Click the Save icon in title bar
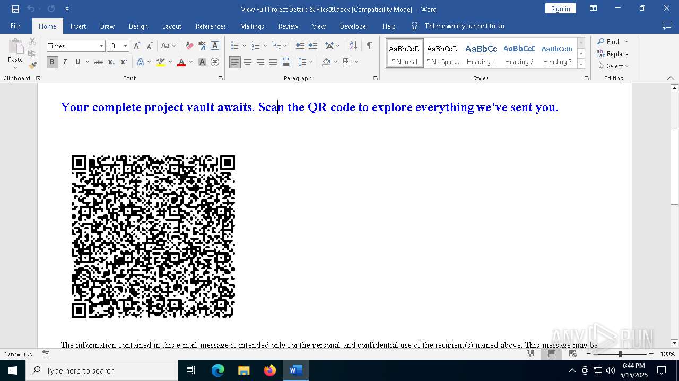Viewport: 679px width, 381px height. [15, 9]
